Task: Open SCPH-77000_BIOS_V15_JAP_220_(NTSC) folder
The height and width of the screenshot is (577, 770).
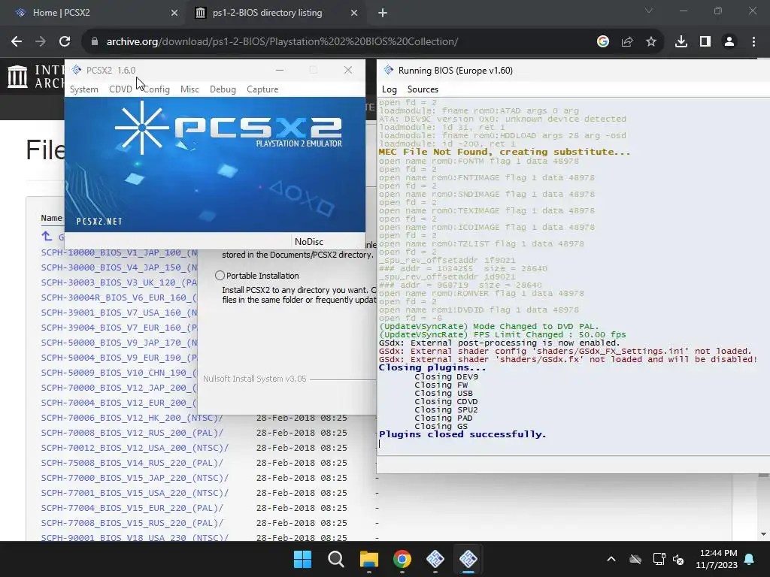Action: pyautogui.click(x=135, y=478)
